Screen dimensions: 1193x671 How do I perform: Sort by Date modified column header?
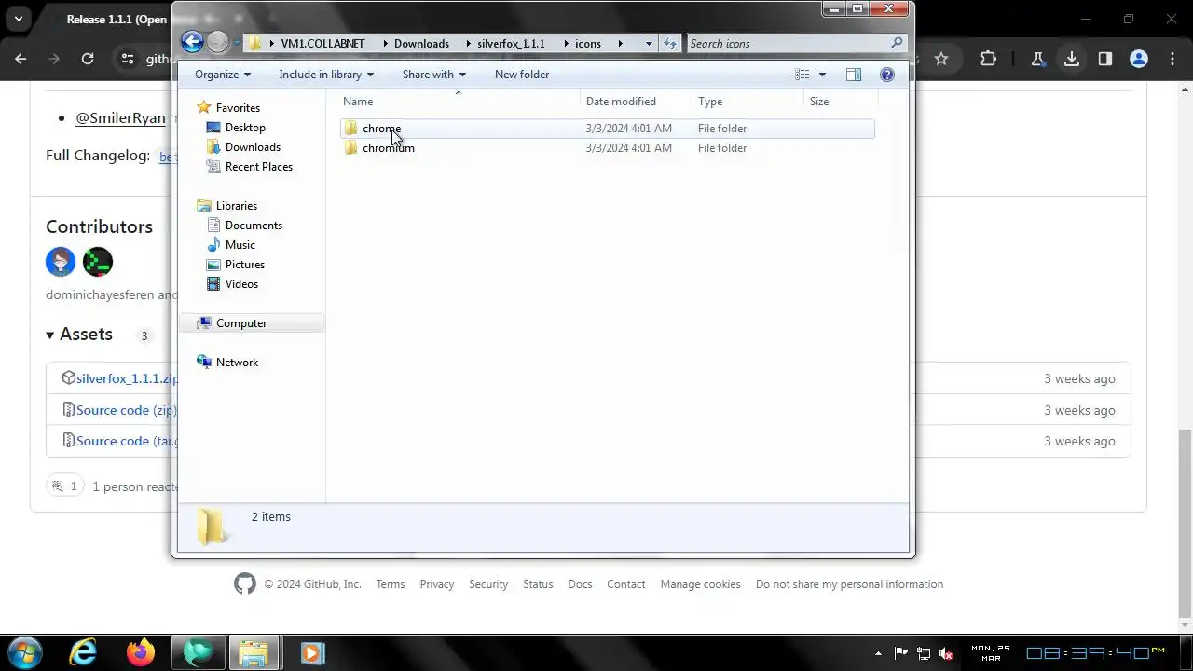click(x=636, y=102)
